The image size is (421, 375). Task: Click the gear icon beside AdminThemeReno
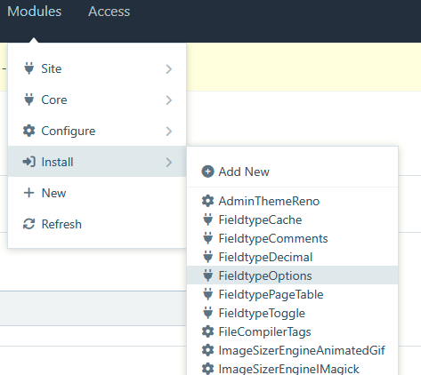[207, 201]
